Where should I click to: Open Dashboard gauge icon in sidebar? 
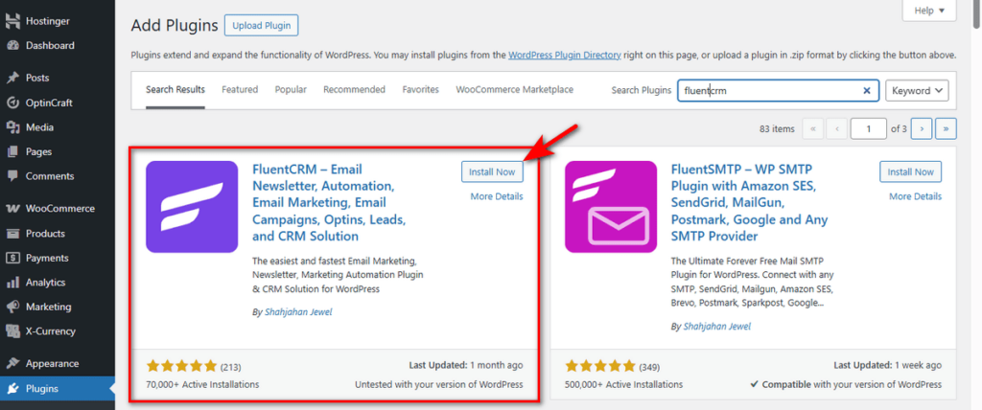click(12, 46)
